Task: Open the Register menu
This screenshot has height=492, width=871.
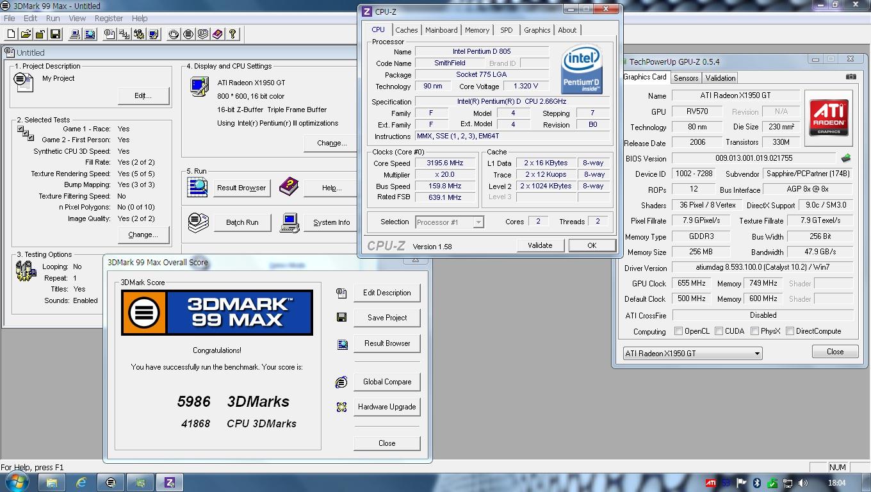Action: pyautogui.click(x=109, y=18)
